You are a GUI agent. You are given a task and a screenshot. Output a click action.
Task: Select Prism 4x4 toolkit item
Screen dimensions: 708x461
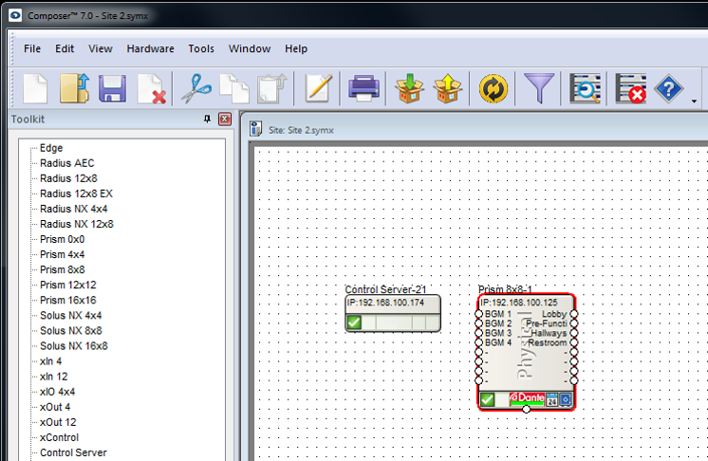[x=63, y=255]
